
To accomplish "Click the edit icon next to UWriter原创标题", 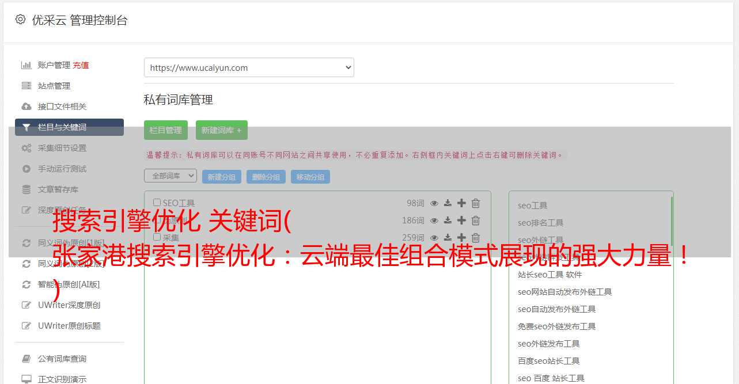I will tap(26, 326).
